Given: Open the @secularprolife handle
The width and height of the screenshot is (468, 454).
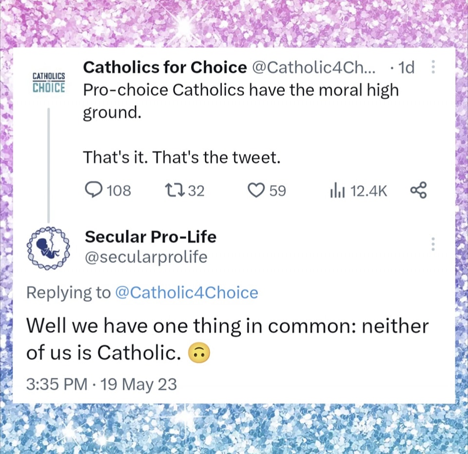Looking at the screenshot, I should coord(146,256).
